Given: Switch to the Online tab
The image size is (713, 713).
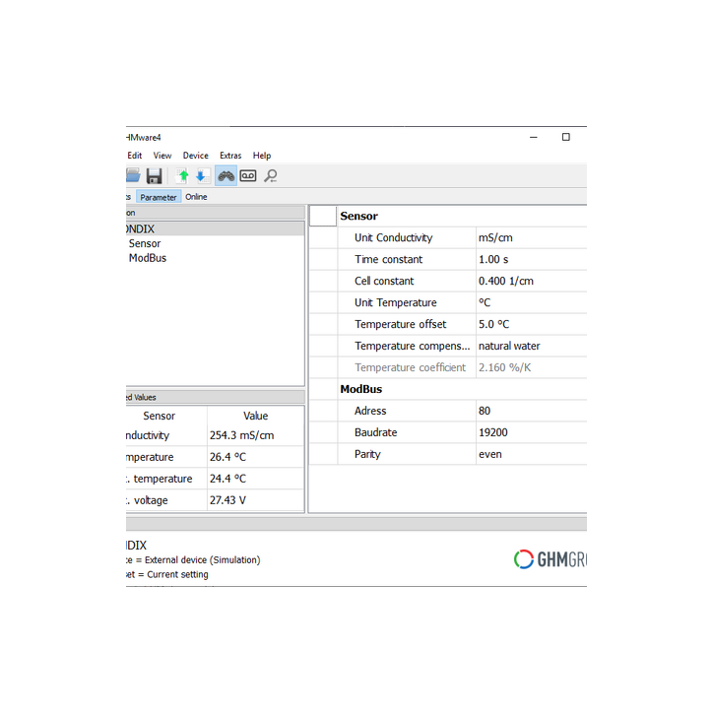Looking at the screenshot, I should [196, 197].
